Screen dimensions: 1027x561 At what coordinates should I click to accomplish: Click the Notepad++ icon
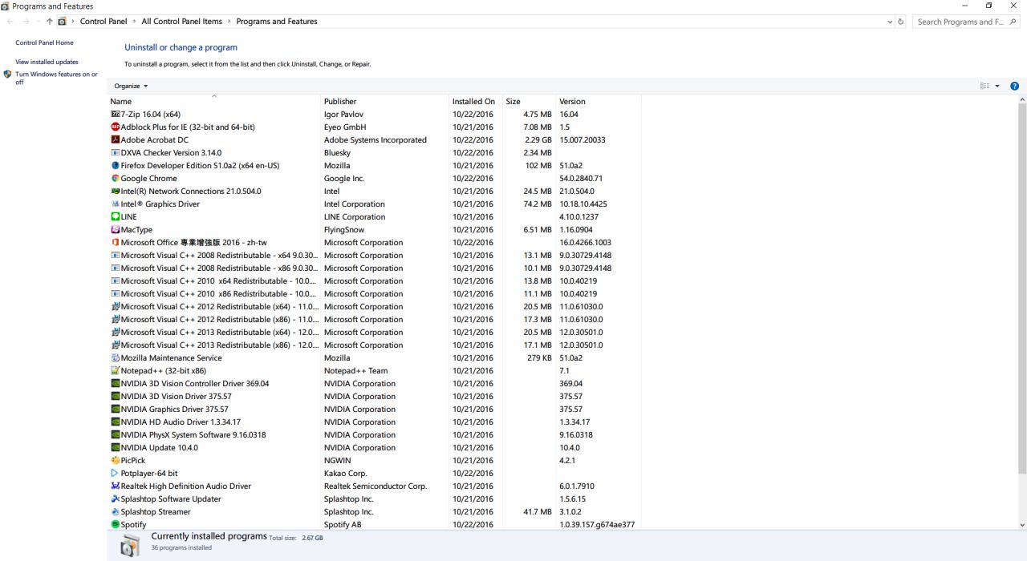pyautogui.click(x=115, y=371)
